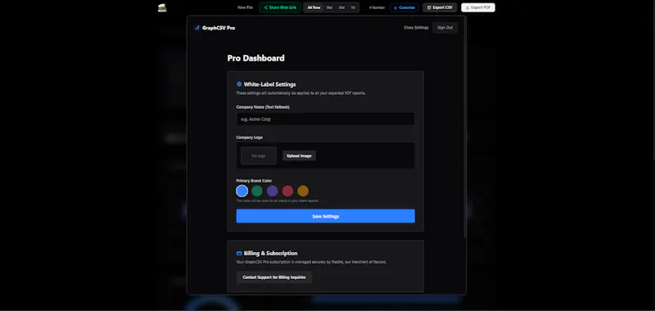Image resolution: width=655 pixels, height=311 pixels.
Task: Open the Customize panel
Action: pos(404,7)
